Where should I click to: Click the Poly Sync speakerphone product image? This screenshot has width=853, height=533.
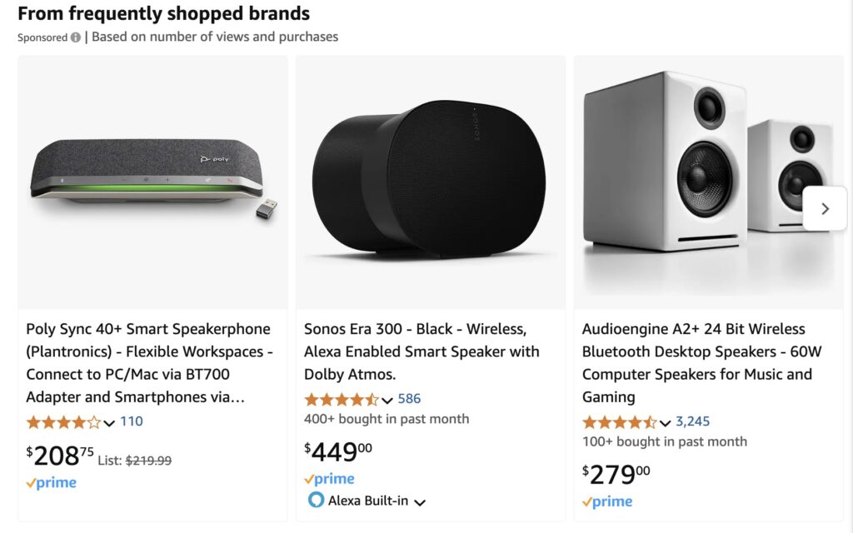tap(152, 177)
